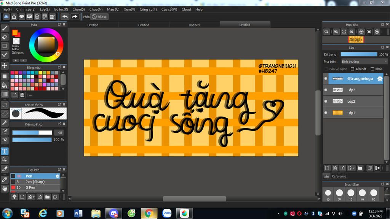Image resolution: width=390 pixels, height=219 pixels.
Task: Select the Hand tool
Action: pos(5,189)
